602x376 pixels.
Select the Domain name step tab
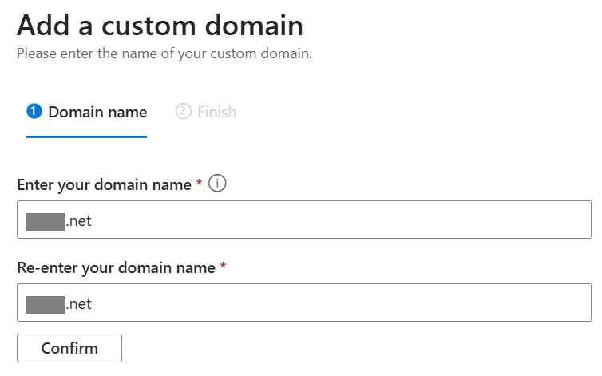(87, 112)
